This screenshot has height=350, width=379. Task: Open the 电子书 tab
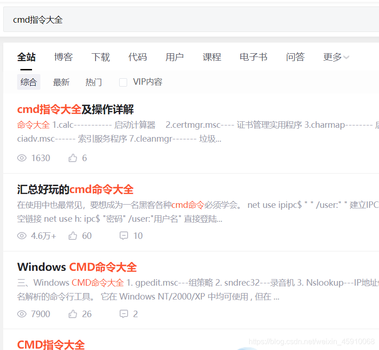tap(253, 57)
